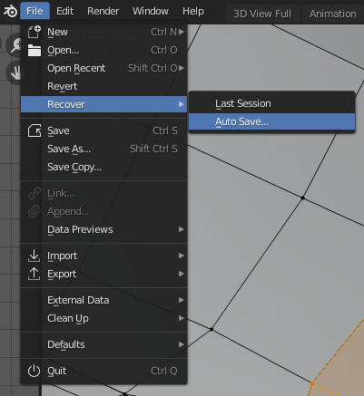The image size is (364, 396).
Task: Choose Save from the File menu
Action: tap(104, 130)
